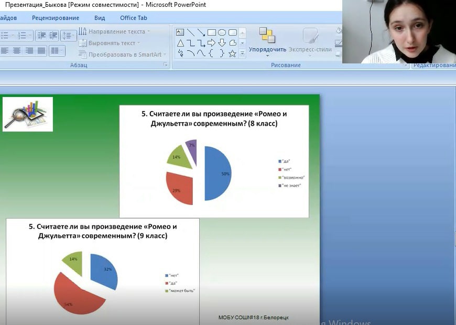Select the rectangle shape in gallery
Image resolution: width=456 pixels, height=325 pixels.
coord(211,32)
